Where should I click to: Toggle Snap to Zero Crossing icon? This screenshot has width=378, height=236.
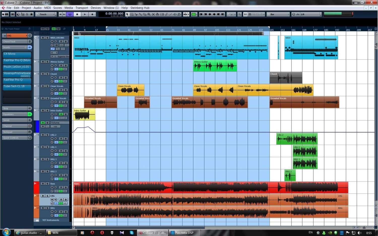[239, 14]
